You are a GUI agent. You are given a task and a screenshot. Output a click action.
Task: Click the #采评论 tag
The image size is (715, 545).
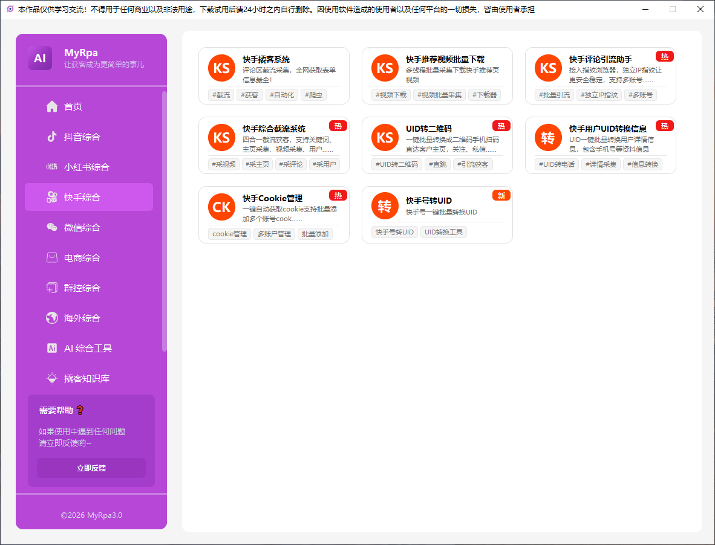[291, 164]
